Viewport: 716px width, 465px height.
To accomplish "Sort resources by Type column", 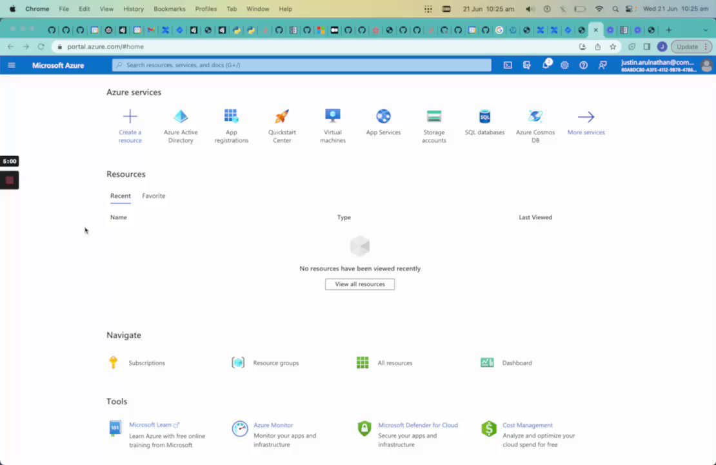I will click(x=344, y=217).
